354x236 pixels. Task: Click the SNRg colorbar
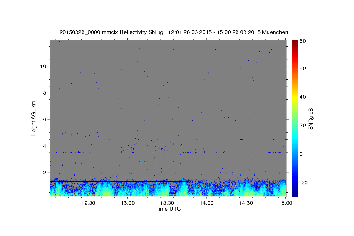295,118
